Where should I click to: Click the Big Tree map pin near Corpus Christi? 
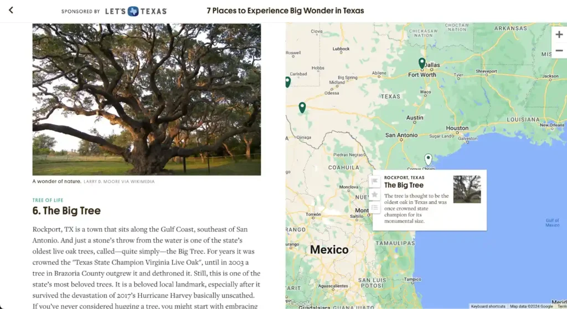click(428, 160)
